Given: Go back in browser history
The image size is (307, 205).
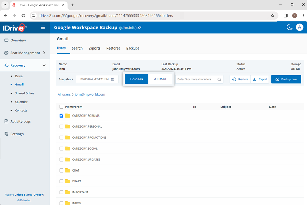Looking at the screenshot, I should (6, 16).
